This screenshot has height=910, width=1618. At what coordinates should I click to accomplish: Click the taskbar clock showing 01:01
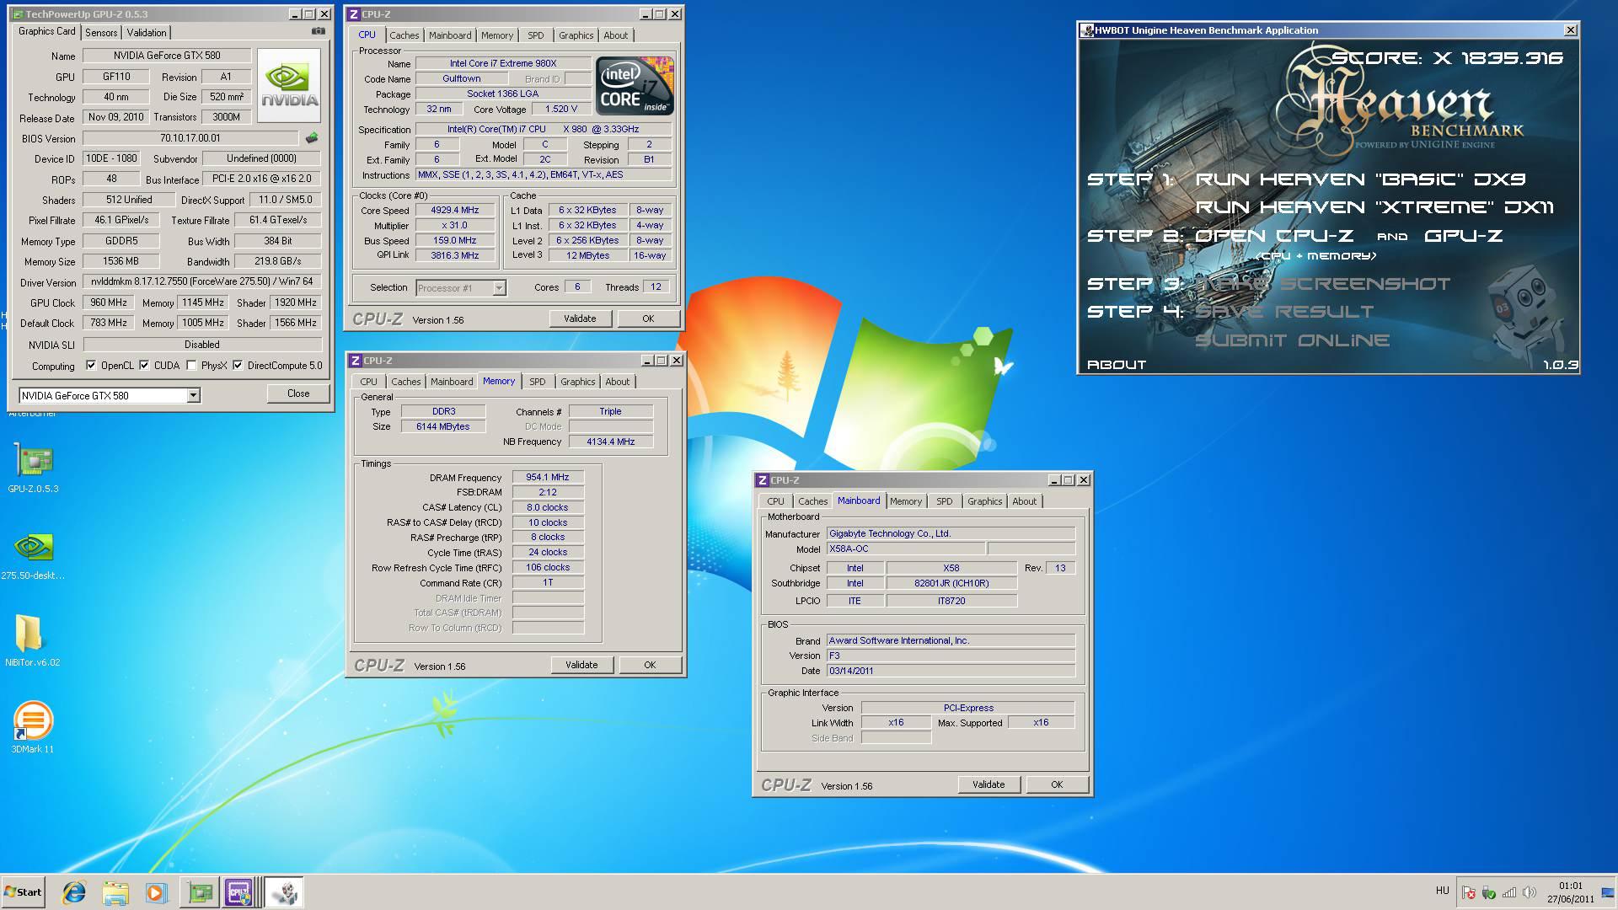tap(1571, 886)
